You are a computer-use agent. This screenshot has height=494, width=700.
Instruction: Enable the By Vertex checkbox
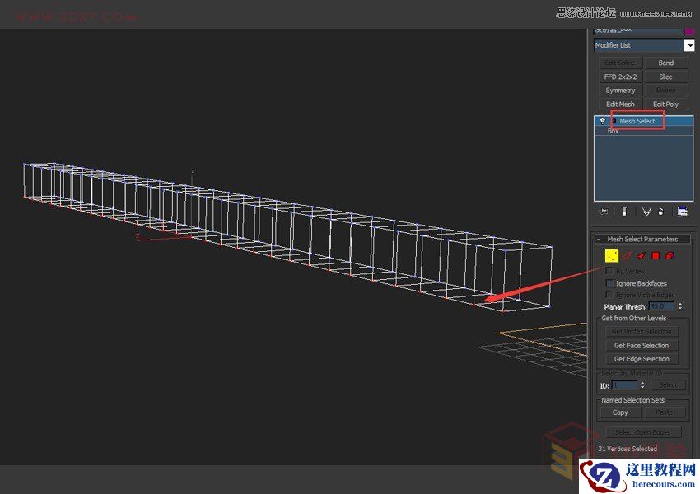pos(609,271)
